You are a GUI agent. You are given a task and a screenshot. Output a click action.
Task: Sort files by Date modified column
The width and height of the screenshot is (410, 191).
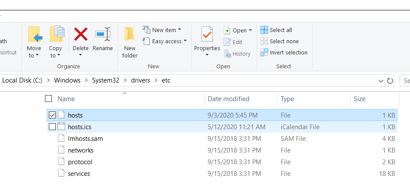(228, 99)
